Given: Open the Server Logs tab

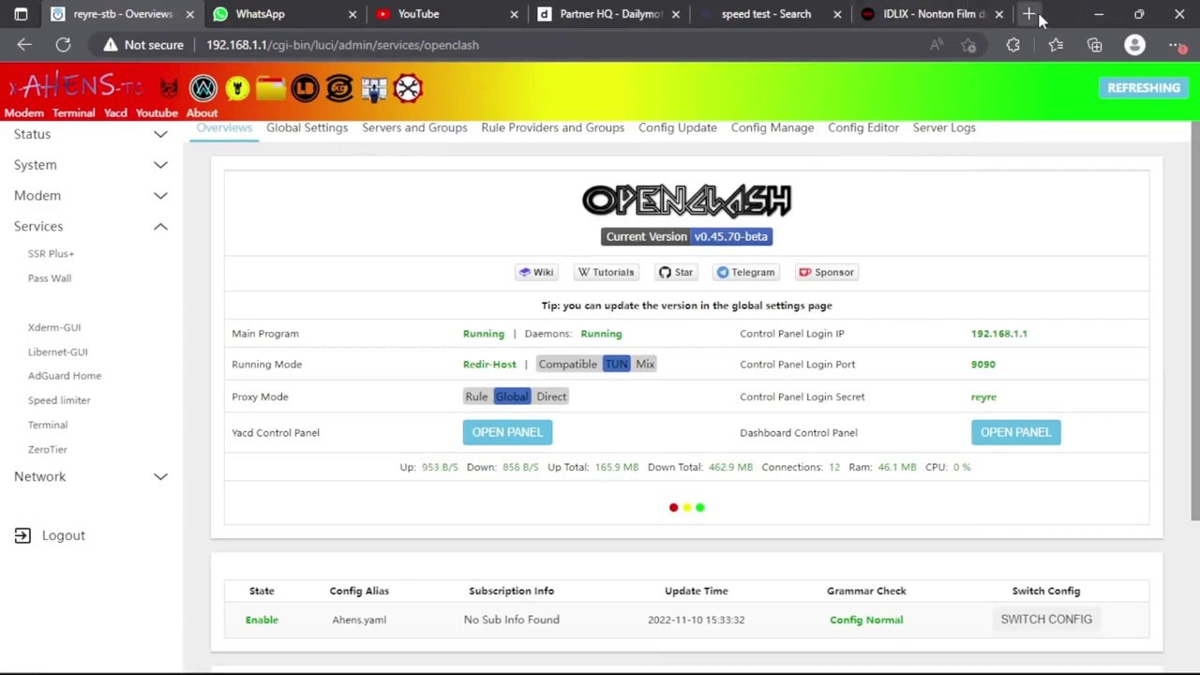Looking at the screenshot, I should click(x=944, y=127).
